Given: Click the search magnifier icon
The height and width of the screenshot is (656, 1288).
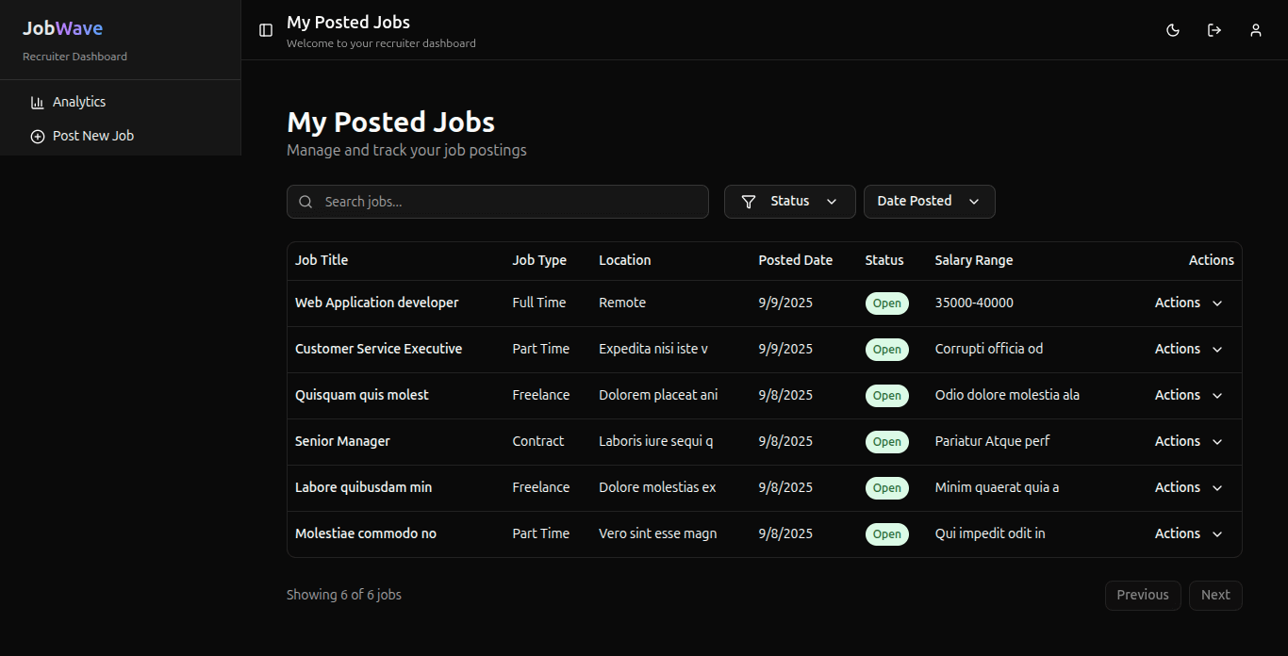Looking at the screenshot, I should click(x=305, y=202).
